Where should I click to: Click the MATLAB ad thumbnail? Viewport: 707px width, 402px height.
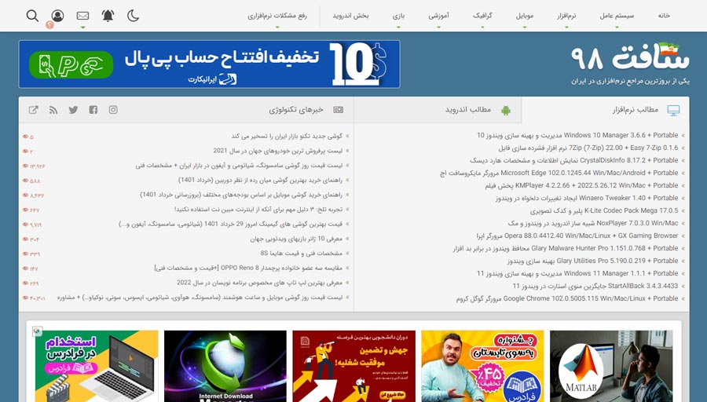tap(611, 366)
